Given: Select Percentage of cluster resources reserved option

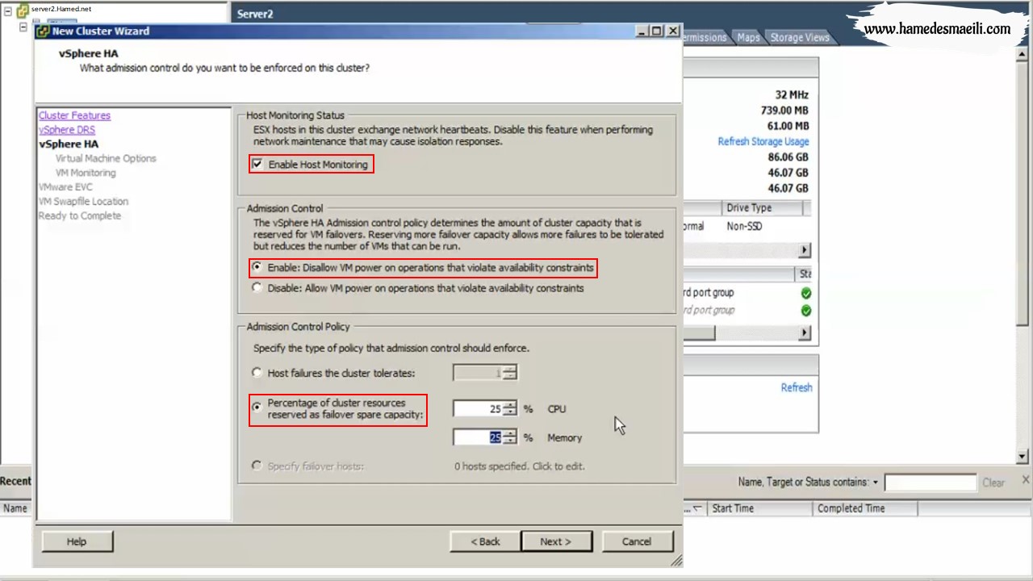Looking at the screenshot, I should click(257, 407).
